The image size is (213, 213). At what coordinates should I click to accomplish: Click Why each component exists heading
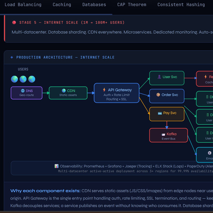tap(45, 191)
